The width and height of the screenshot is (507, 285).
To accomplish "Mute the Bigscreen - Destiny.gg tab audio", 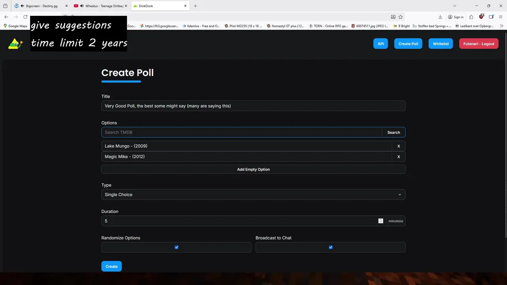I will (x=22, y=6).
